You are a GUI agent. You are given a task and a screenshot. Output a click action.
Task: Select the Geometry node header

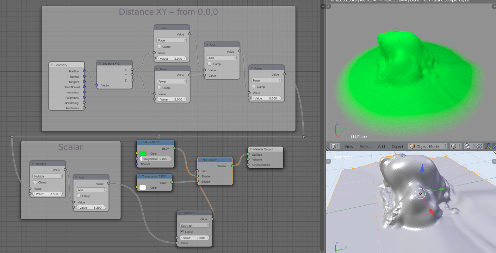67,65
